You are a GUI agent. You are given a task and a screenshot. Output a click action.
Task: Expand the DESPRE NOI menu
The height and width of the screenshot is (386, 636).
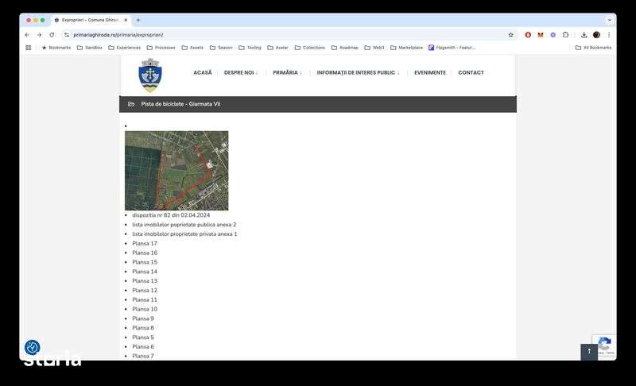241,72
